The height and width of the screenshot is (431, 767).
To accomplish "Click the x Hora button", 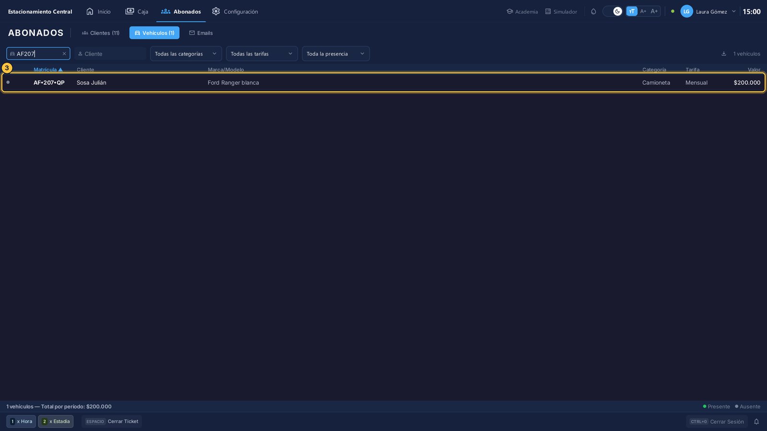I will coord(21,421).
